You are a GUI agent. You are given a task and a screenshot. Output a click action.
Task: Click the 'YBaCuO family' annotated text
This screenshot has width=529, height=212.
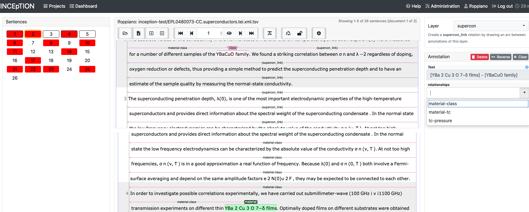point(233,54)
